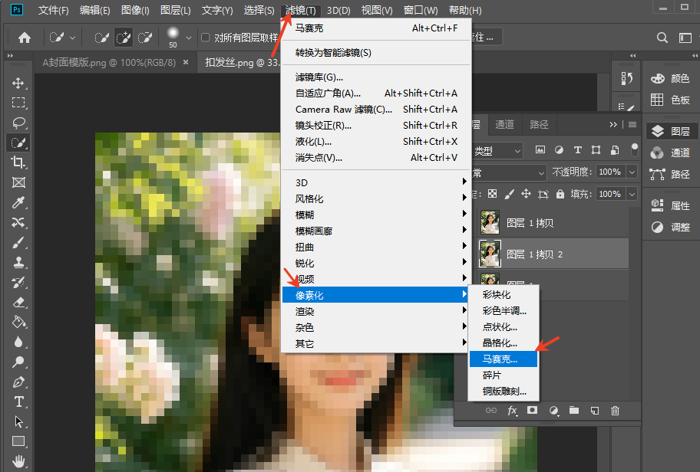The height and width of the screenshot is (472, 700).
Task: Open the Color panel button
Action: coord(671,78)
